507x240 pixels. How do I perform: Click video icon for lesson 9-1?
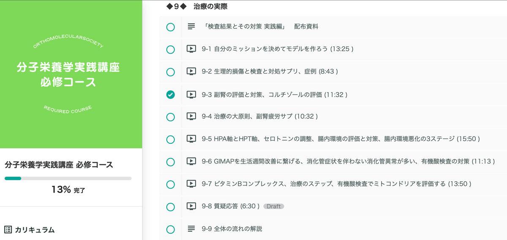point(191,49)
